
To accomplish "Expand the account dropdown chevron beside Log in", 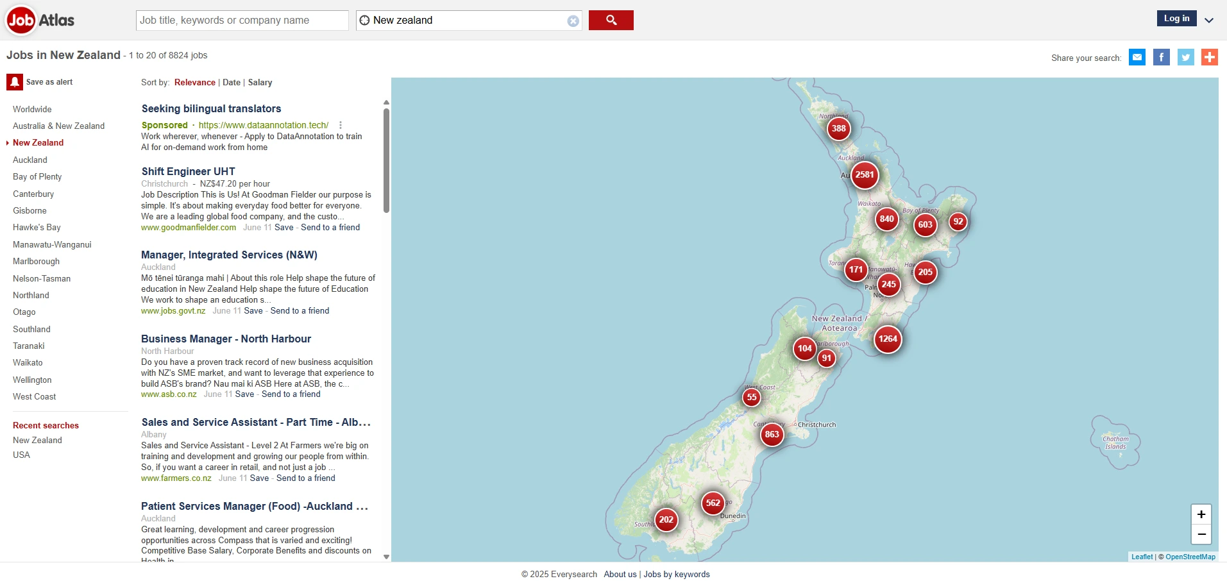I will (1209, 20).
